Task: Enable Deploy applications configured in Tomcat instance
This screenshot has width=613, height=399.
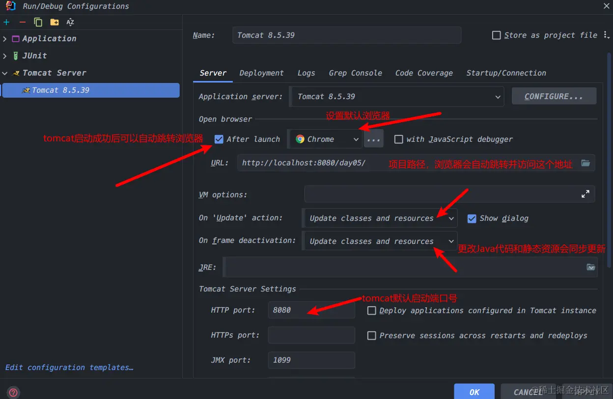Action: pos(372,311)
